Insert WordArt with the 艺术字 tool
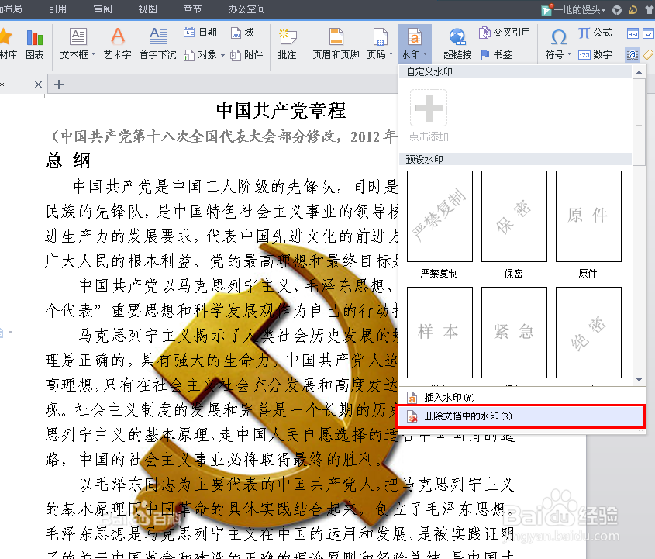655x559 pixels. pyautogui.click(x=116, y=43)
